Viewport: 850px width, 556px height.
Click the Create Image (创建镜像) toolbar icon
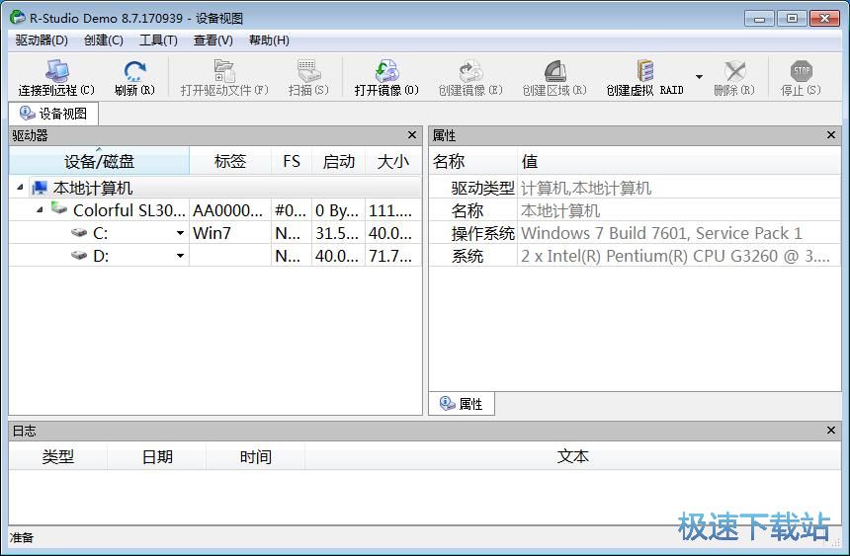(x=470, y=71)
